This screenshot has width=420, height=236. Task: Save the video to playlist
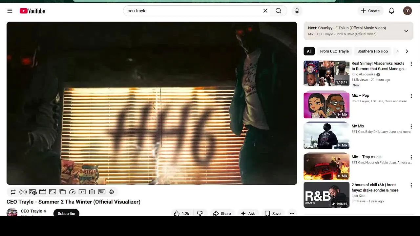(273, 213)
